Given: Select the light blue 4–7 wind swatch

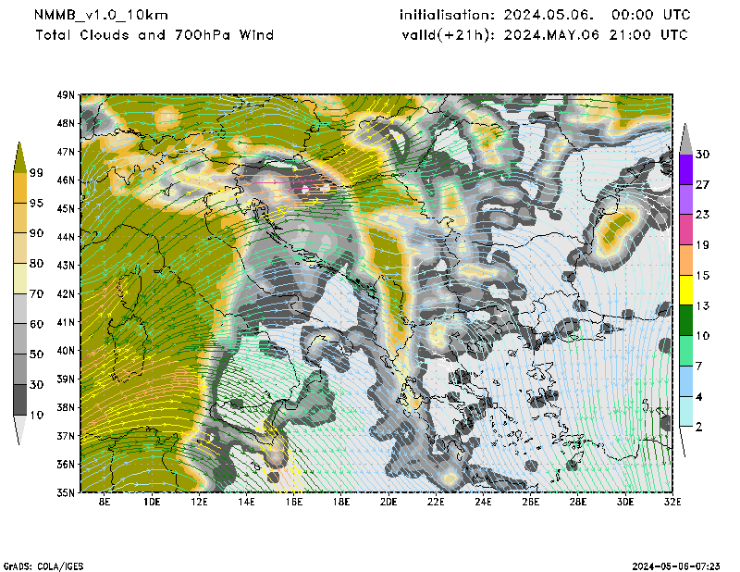Looking at the screenshot, I should point(686,381).
